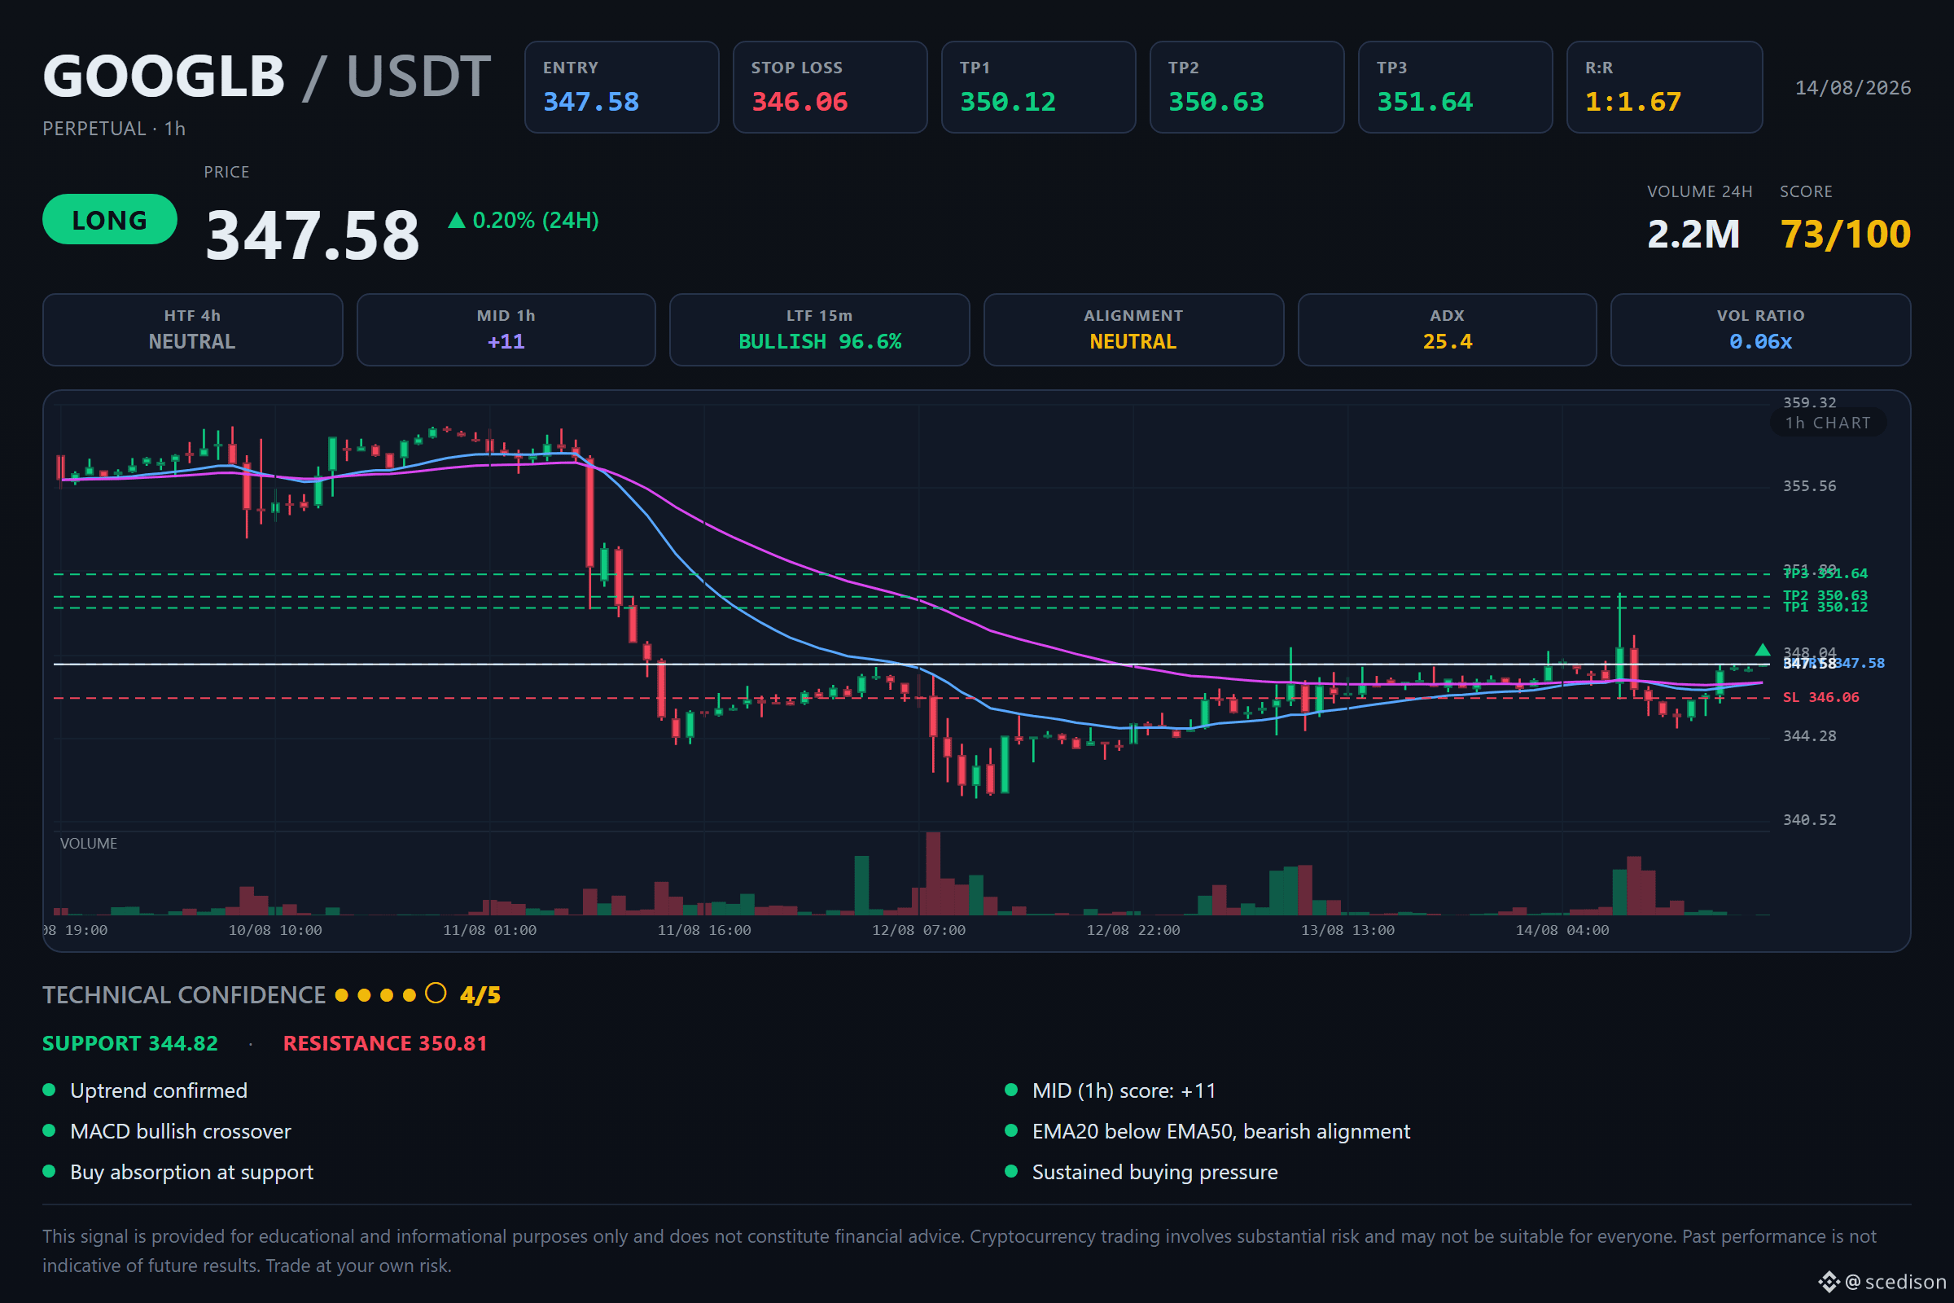Click the green LONG badge
Screen dimensions: 1954x1303
tap(110, 219)
